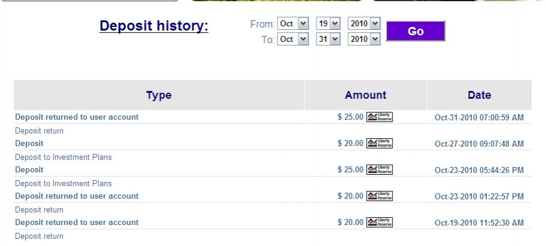Open the To month dropdown

[x=293, y=39]
